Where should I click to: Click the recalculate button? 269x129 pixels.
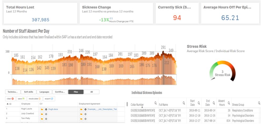pyautogui.click(x=35, y=99)
